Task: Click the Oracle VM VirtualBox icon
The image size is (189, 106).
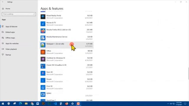Action: (x=43, y=66)
